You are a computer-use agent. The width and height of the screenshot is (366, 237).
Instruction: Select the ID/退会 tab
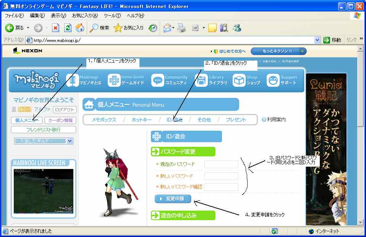(174, 120)
